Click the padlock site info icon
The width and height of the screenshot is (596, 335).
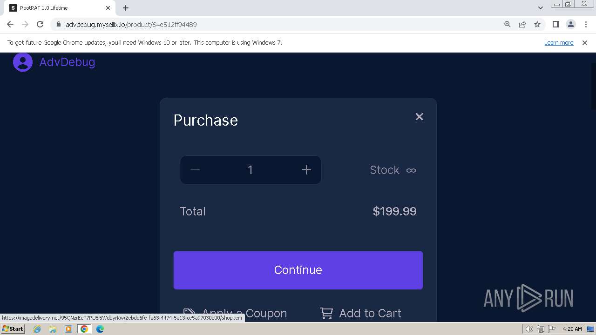pos(59,24)
